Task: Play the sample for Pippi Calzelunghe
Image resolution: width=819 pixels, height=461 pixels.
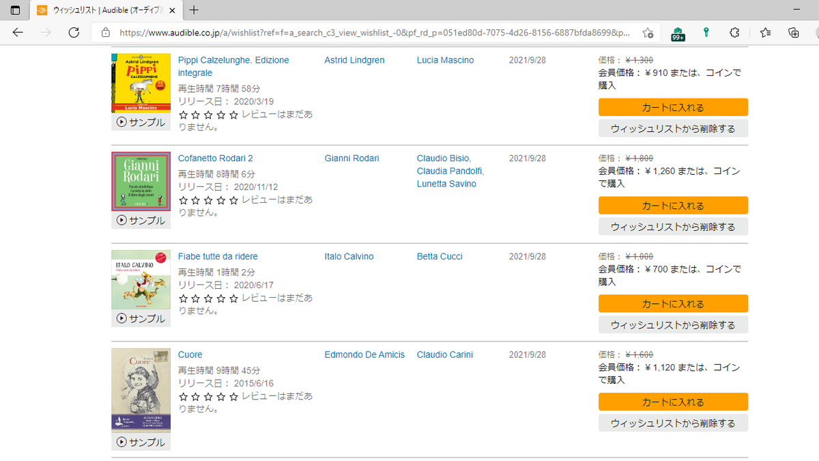Action: 141,122
